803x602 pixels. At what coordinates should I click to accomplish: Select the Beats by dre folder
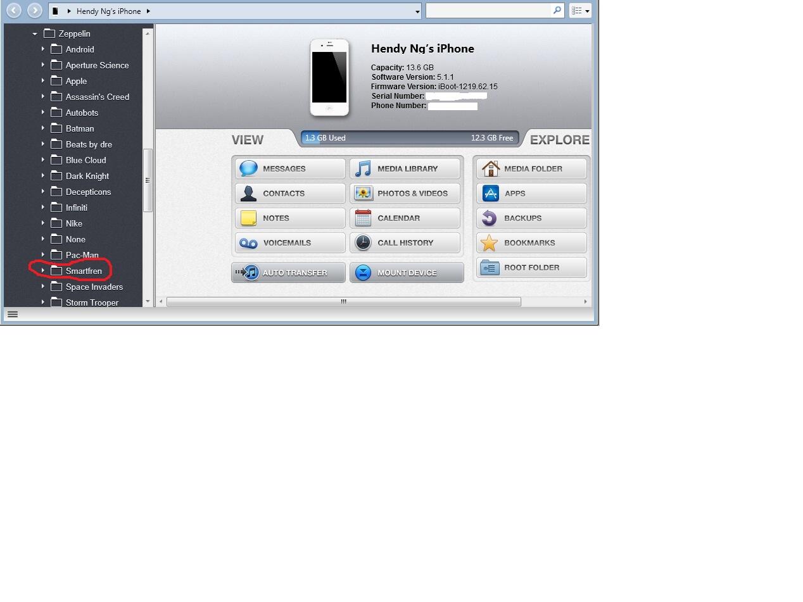(x=89, y=144)
